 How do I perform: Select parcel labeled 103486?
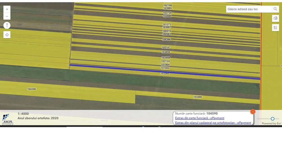[197, 97]
